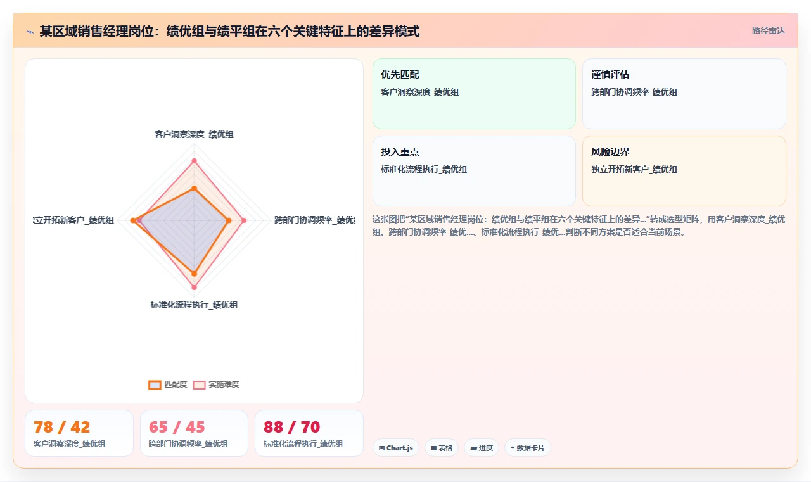Open the 谨慎评估 card
The width and height of the screenshot is (811, 482).
coord(684,94)
